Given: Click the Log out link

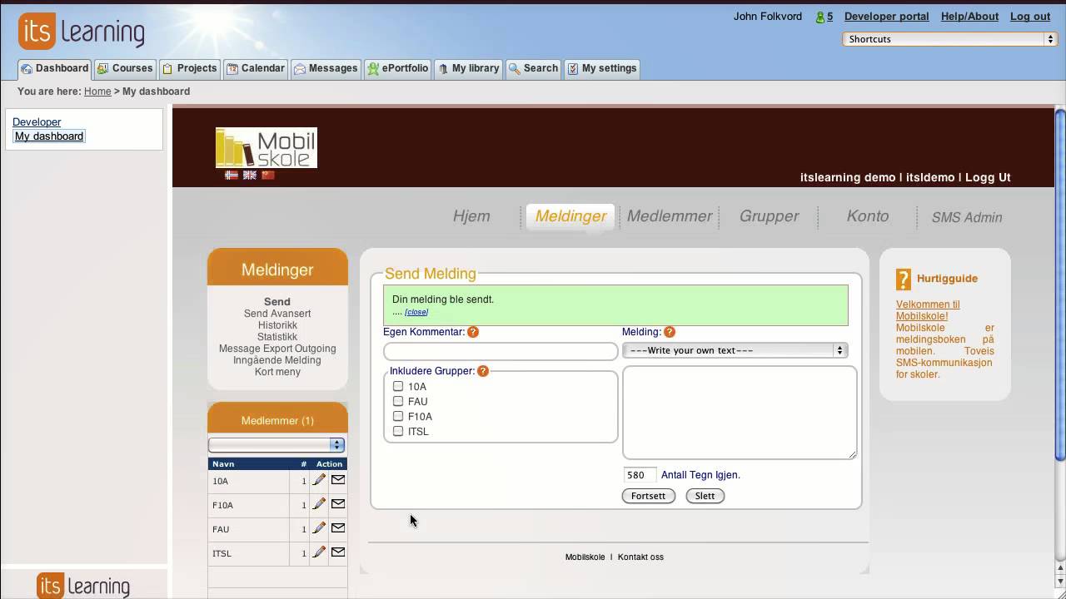Looking at the screenshot, I should 1030,17.
